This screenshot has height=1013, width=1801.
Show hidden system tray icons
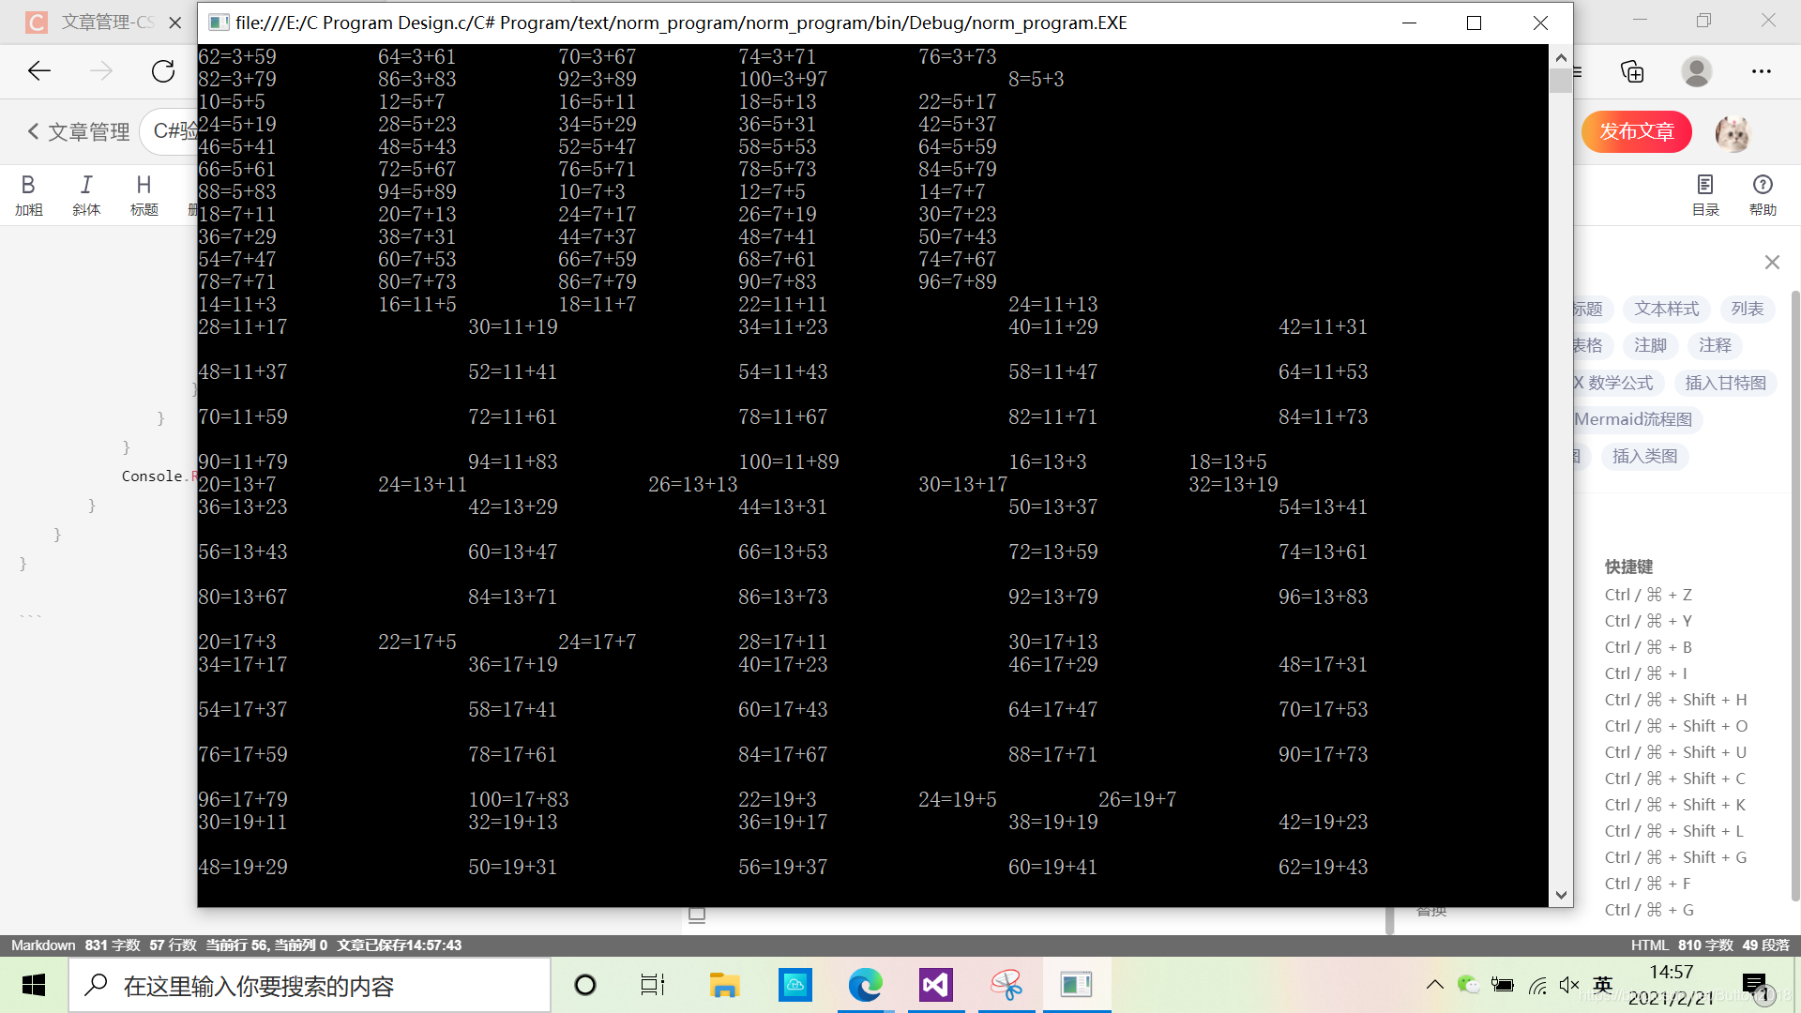coord(1434,985)
